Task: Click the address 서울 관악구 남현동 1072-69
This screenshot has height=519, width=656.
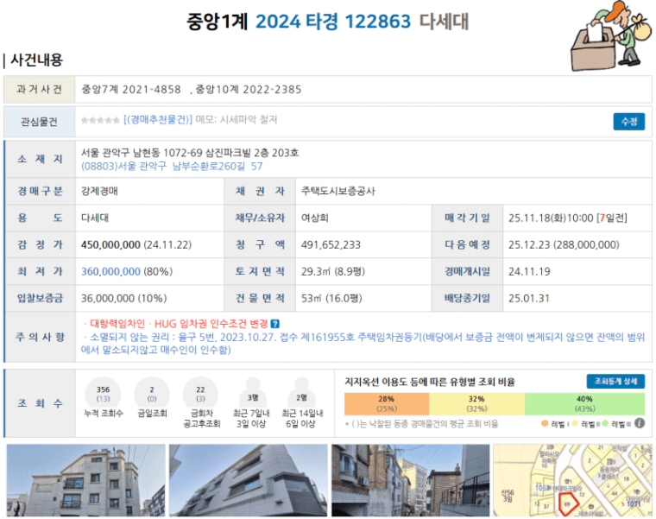Action: (x=142, y=153)
